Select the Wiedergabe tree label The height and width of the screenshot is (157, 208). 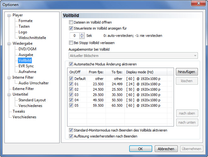(x=23, y=43)
